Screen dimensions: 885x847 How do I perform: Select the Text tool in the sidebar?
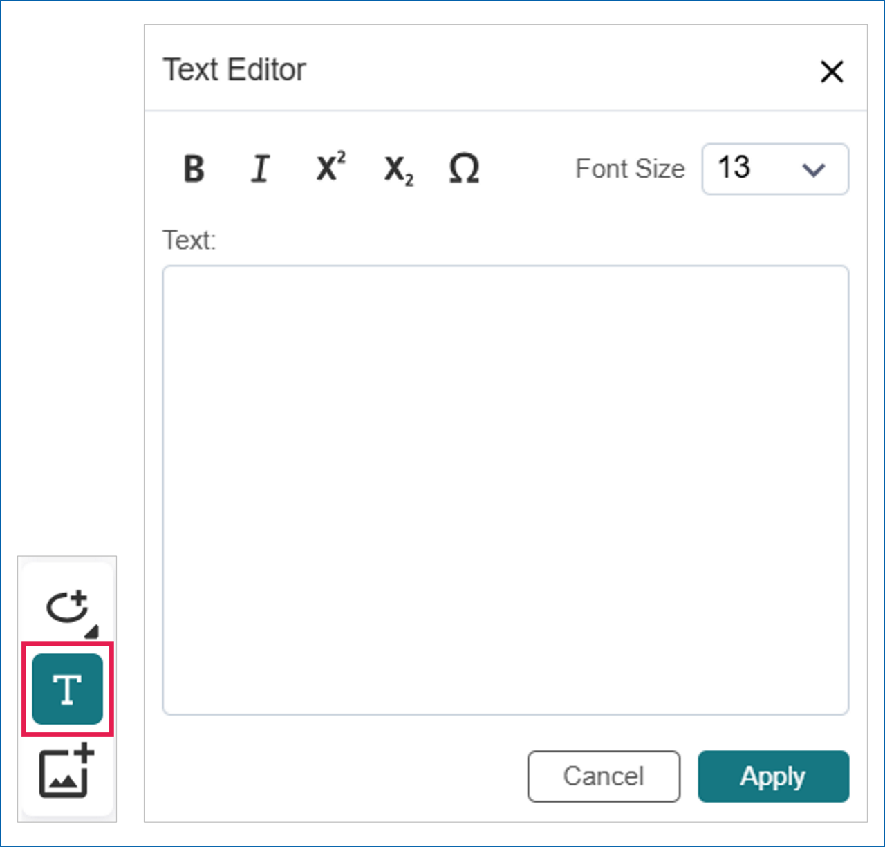coord(68,689)
